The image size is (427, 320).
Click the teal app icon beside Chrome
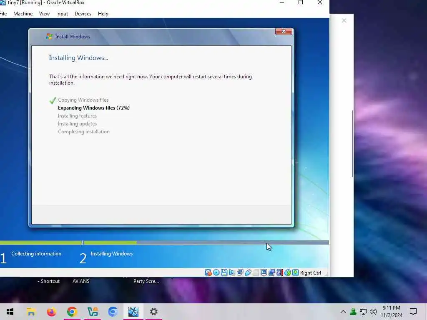pos(92,312)
